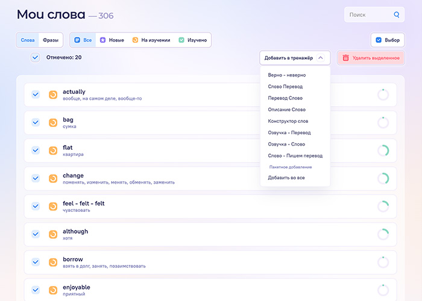Click the orange status icon for bag
Viewport: 422px width, 301px height.
(x=53, y=123)
